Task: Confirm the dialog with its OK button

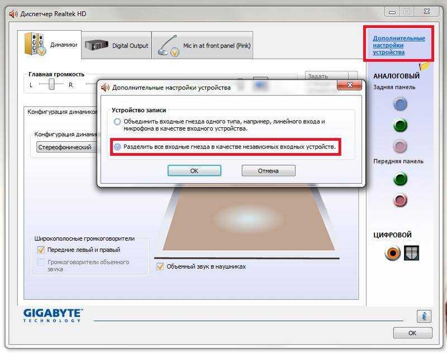Action: click(194, 171)
